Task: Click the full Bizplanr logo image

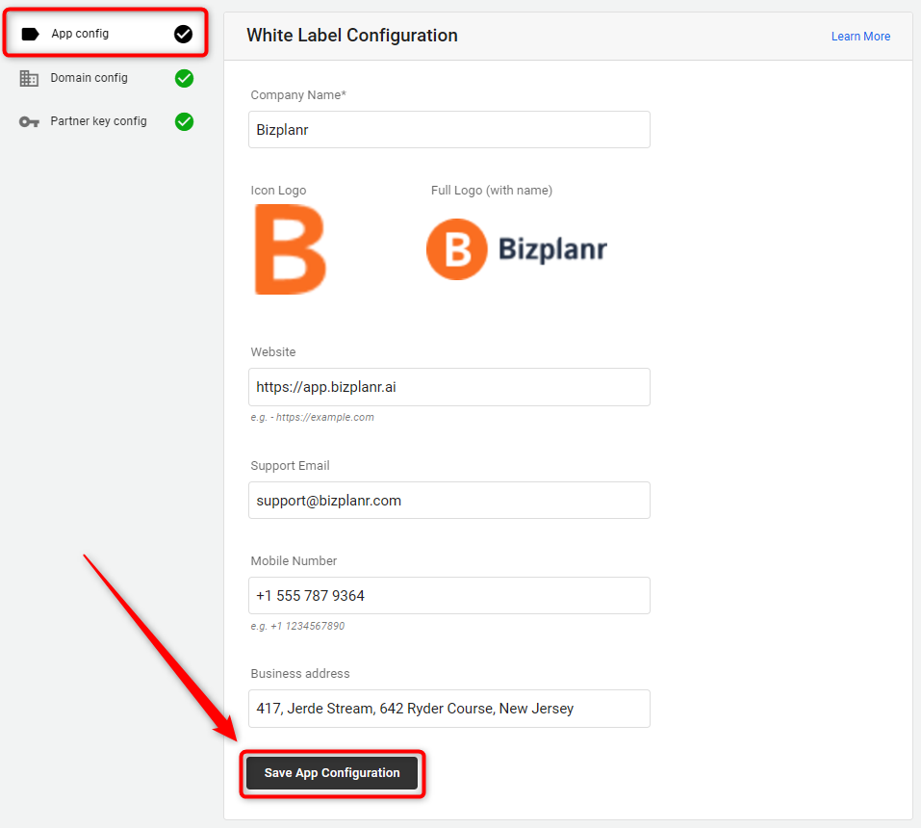Action: point(517,249)
